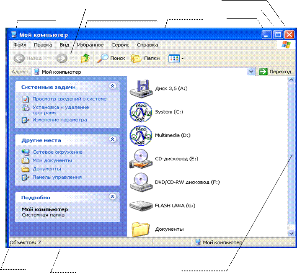Click icon beside Установка и удаление программ
The width and height of the screenshot is (297, 273).
point(26,107)
